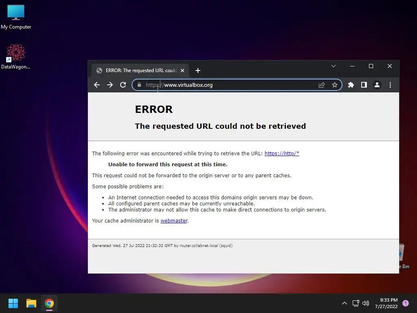Click the 'The requested URL could not be retrieved' heading

(220, 126)
